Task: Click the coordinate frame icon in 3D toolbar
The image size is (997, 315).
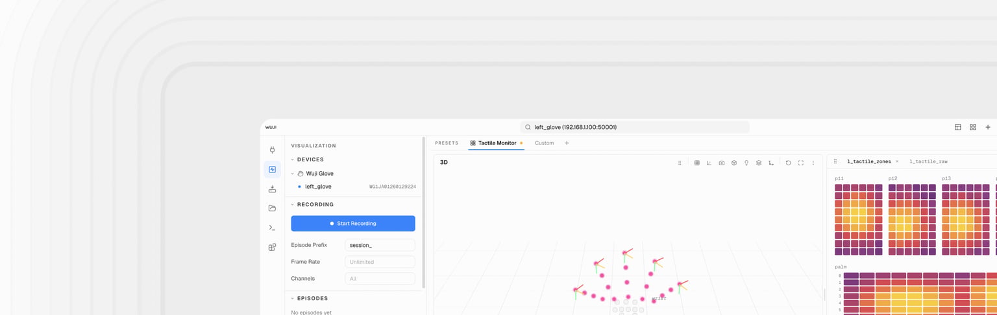Action: tap(770, 163)
